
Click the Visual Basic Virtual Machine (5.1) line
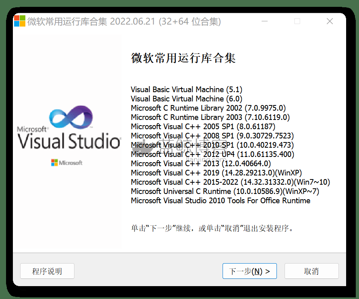click(186, 89)
